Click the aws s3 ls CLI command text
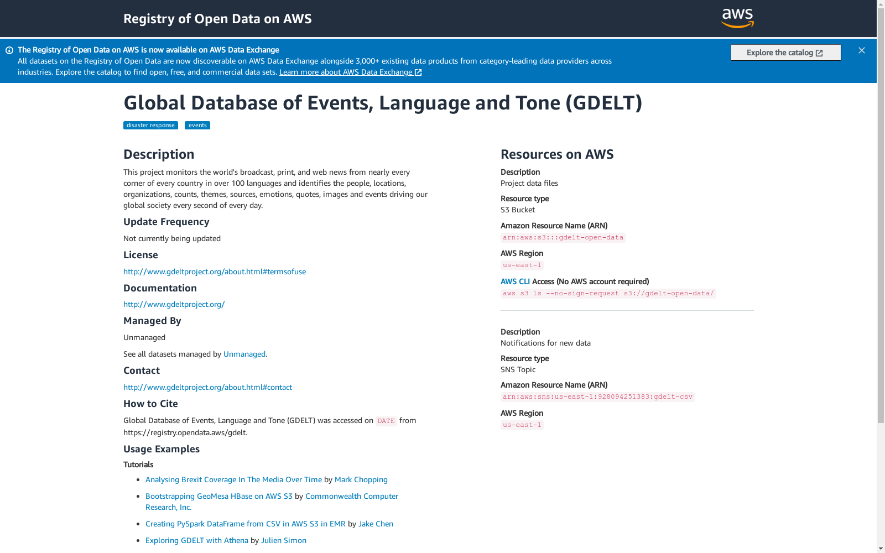Image resolution: width=885 pixels, height=553 pixels. tap(608, 294)
